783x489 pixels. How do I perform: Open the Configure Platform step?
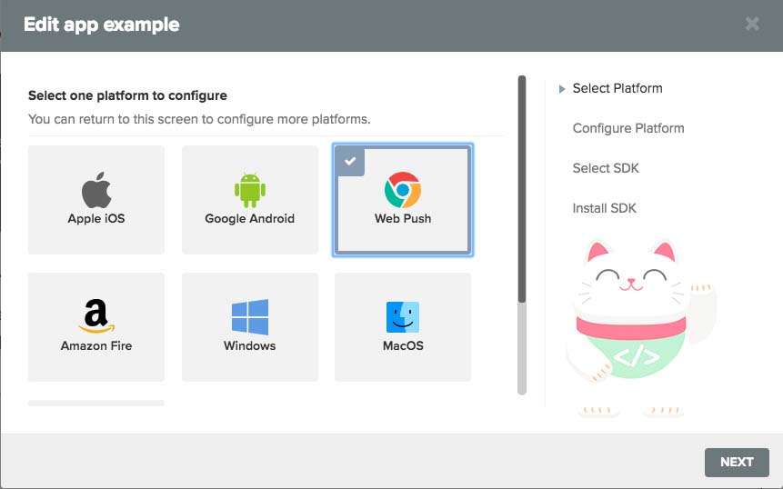point(628,128)
